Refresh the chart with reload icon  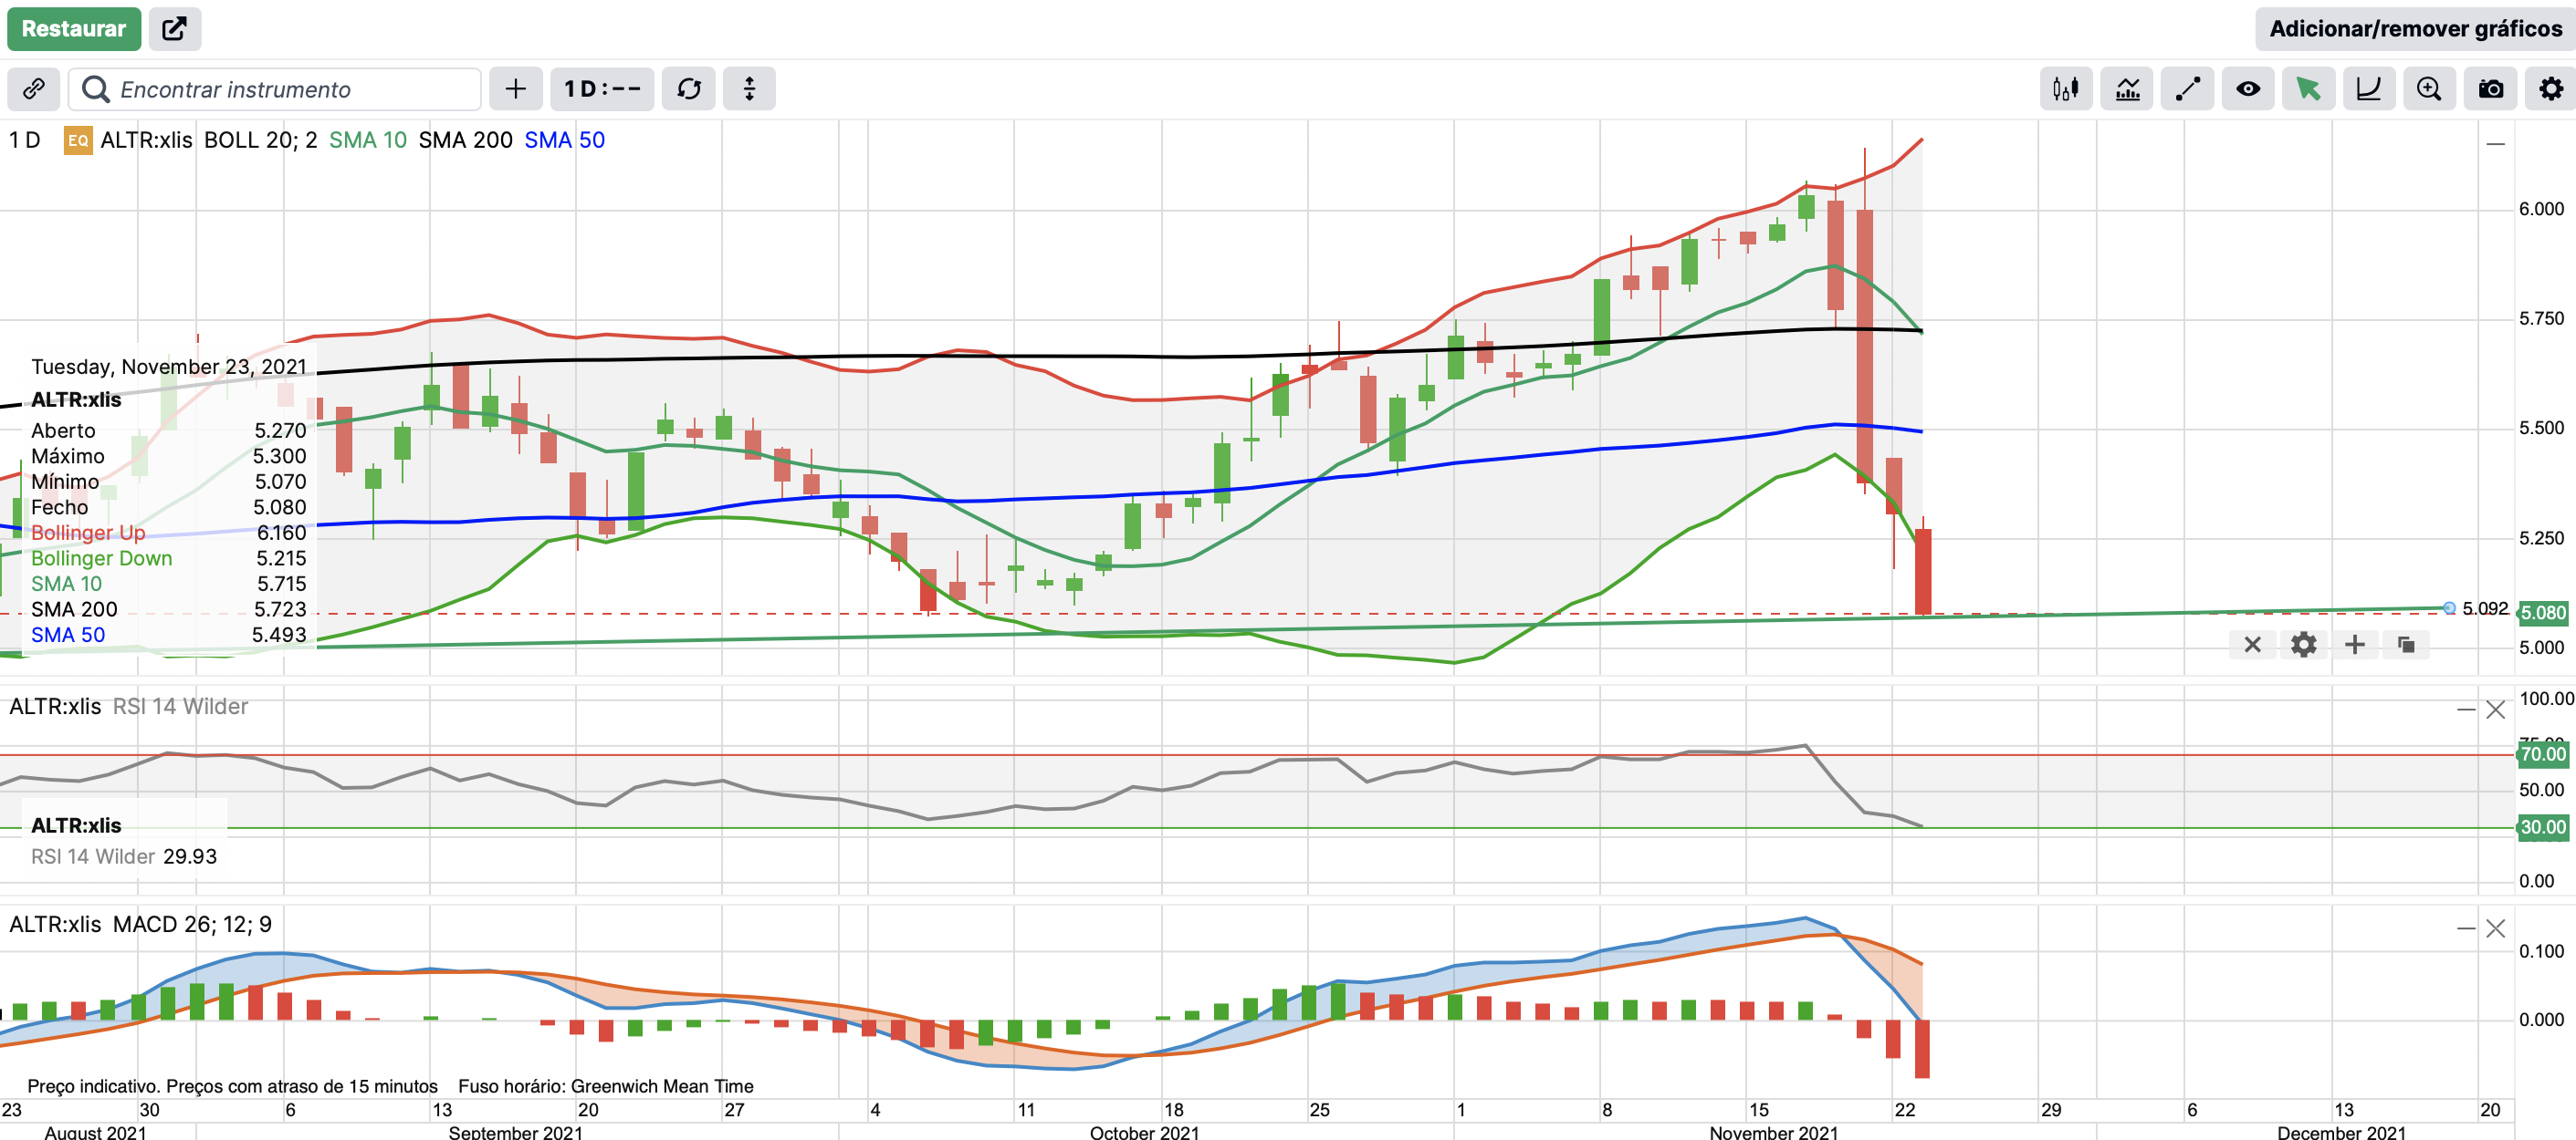point(689,89)
